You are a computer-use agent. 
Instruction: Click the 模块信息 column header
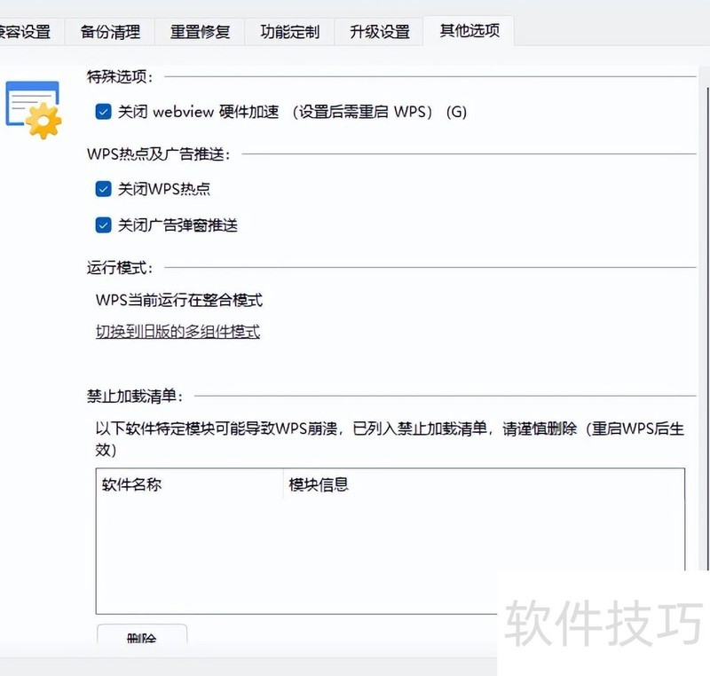click(x=484, y=484)
